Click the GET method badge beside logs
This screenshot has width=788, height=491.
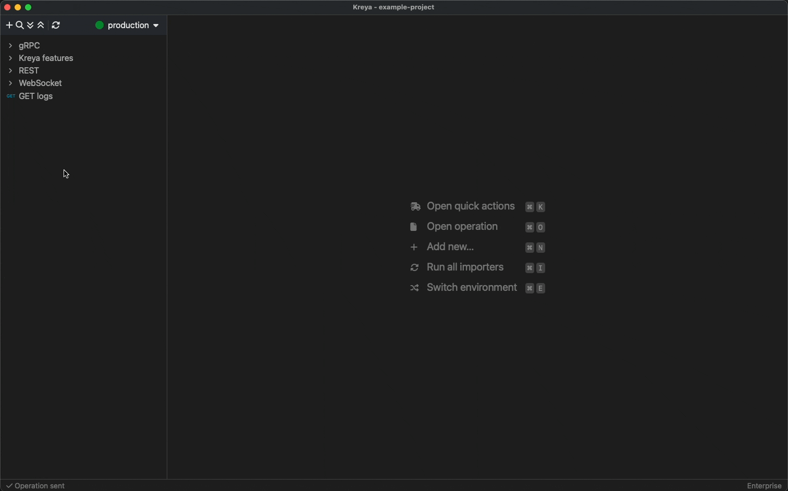[x=10, y=96]
